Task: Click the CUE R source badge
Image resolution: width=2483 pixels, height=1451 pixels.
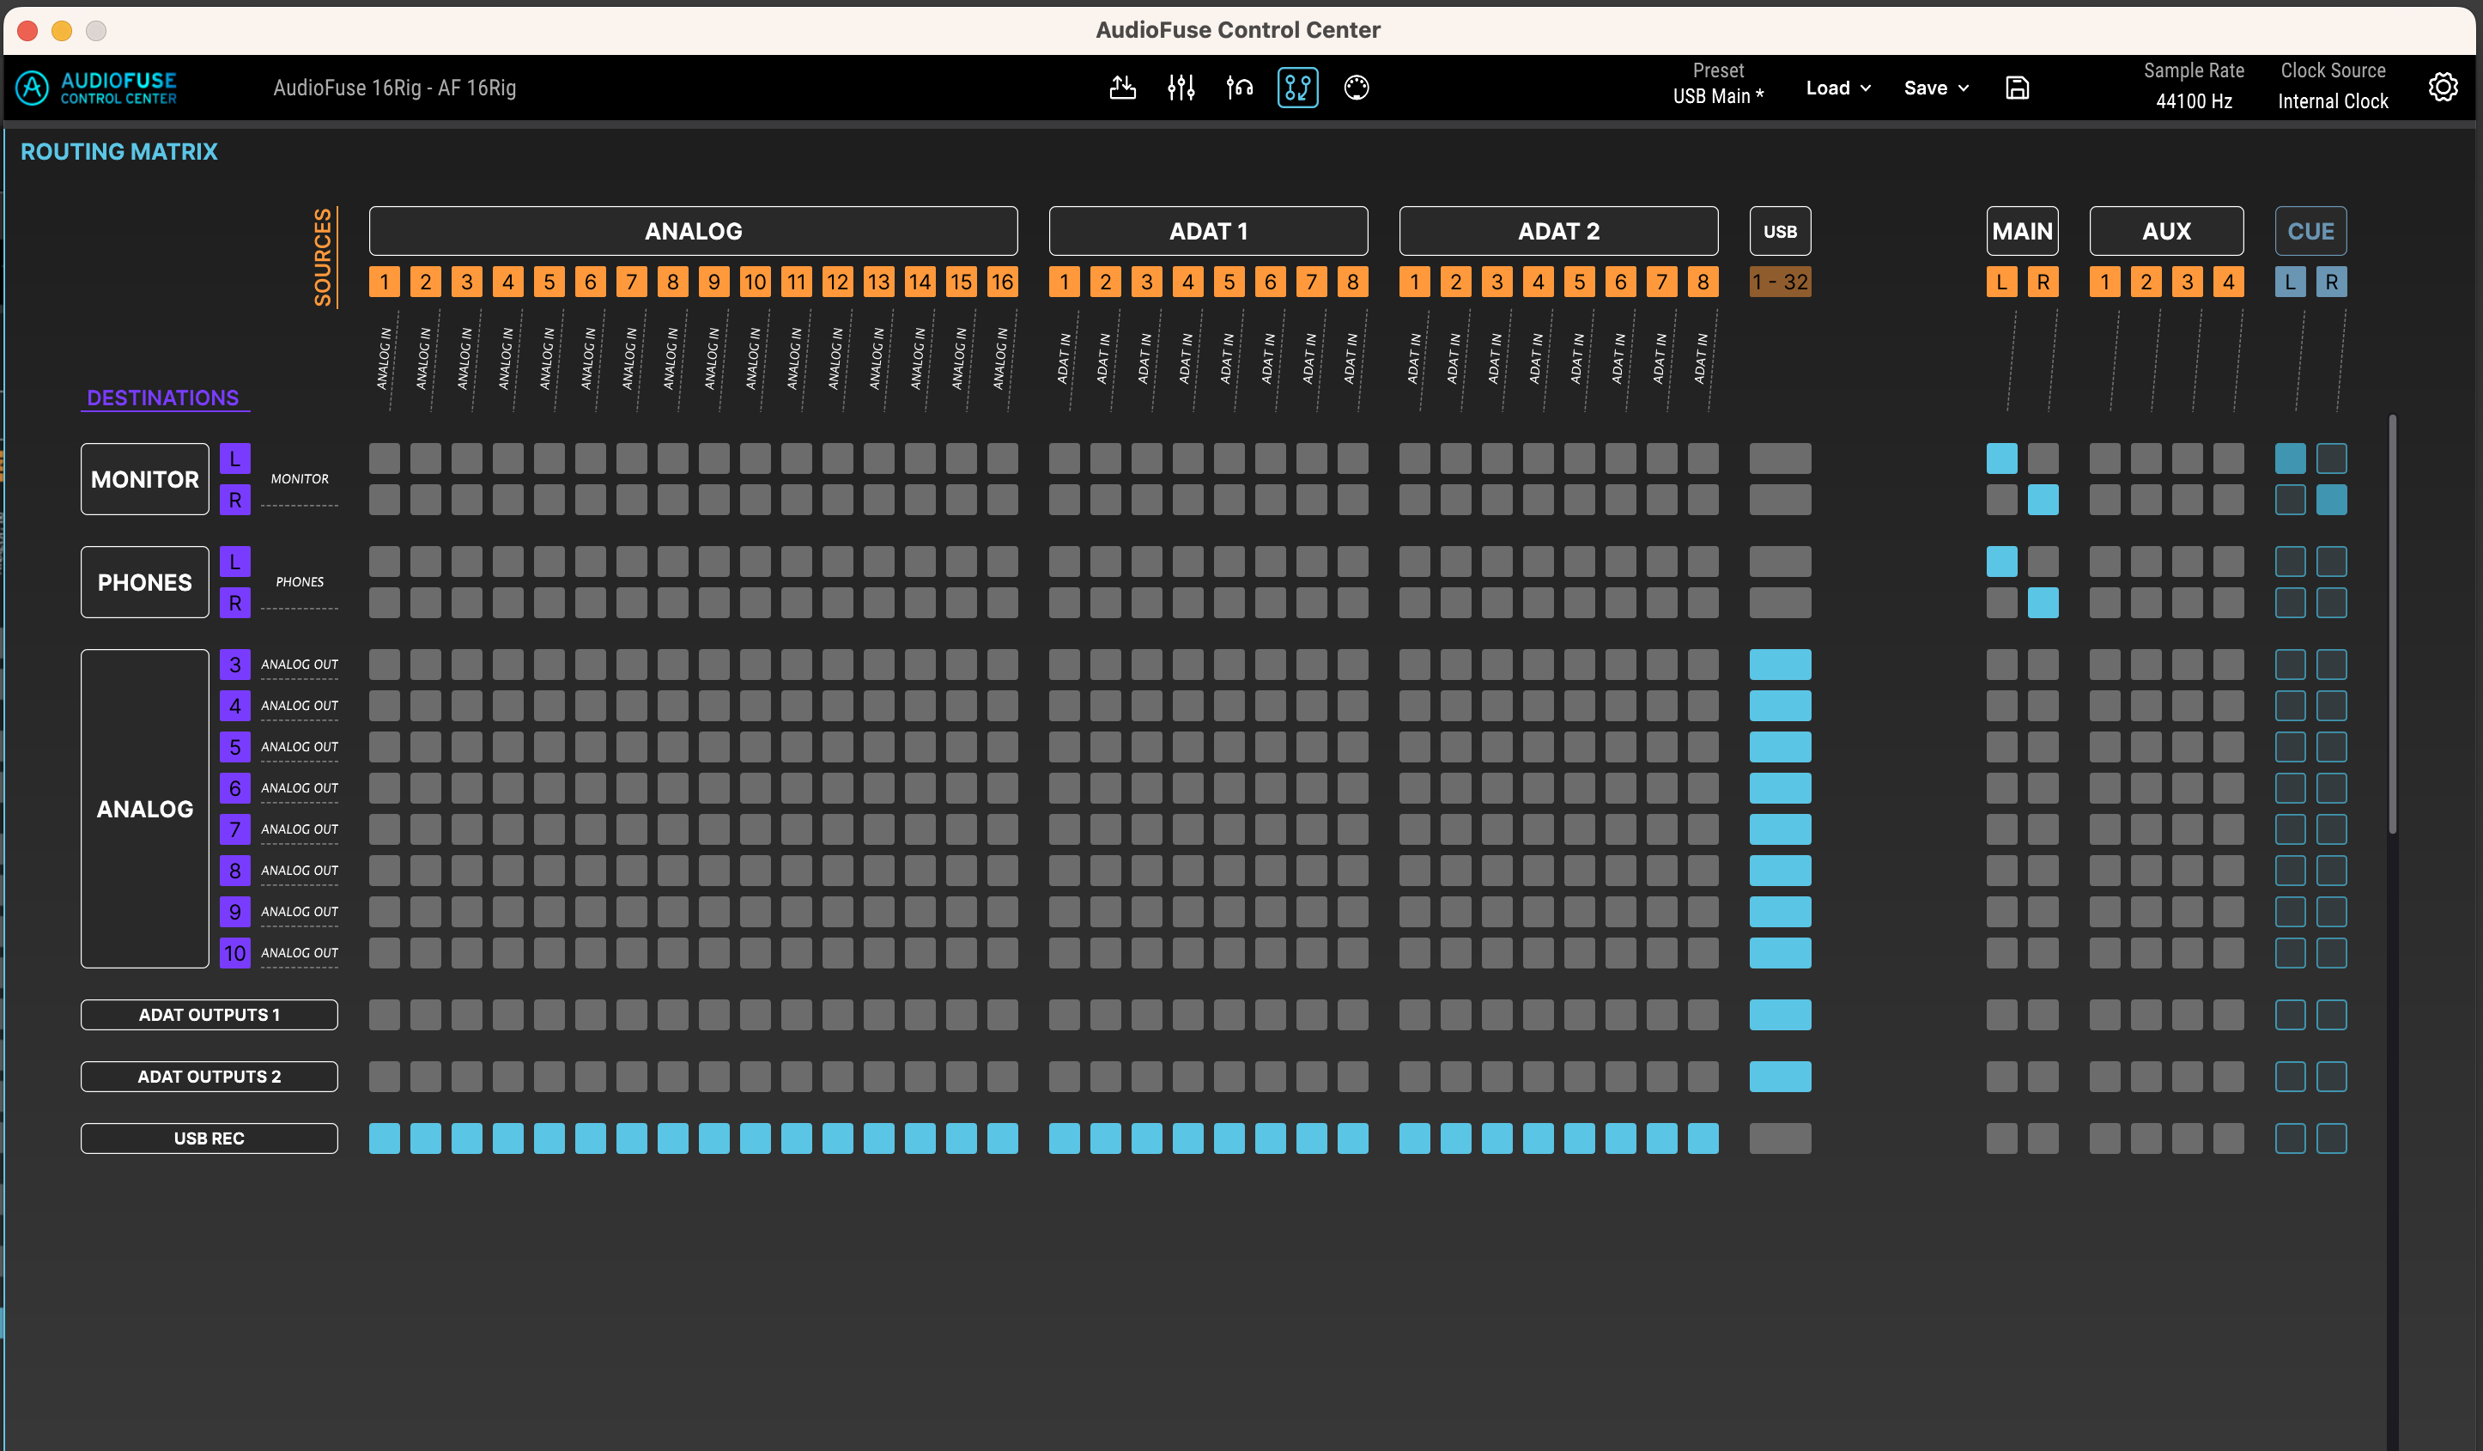Action: coord(2331,282)
